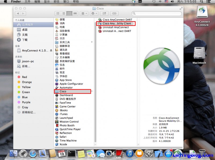Open Notification Center list icon
The height and width of the screenshot is (160, 215).
(208, 2)
